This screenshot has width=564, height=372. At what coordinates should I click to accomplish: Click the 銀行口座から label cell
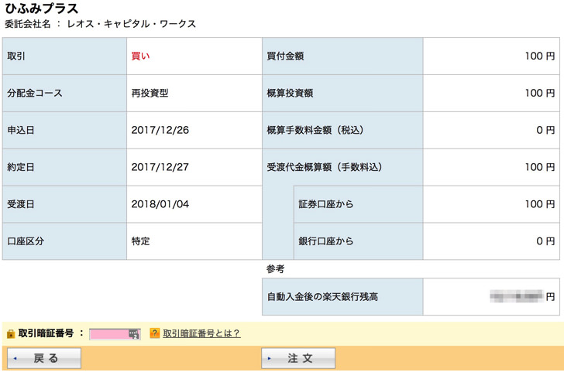pyautogui.click(x=358, y=241)
